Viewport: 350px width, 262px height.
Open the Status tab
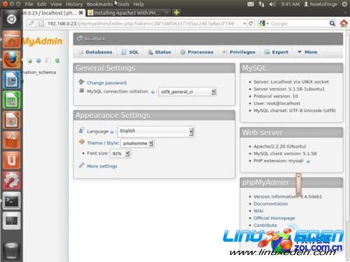pyautogui.click(x=160, y=52)
